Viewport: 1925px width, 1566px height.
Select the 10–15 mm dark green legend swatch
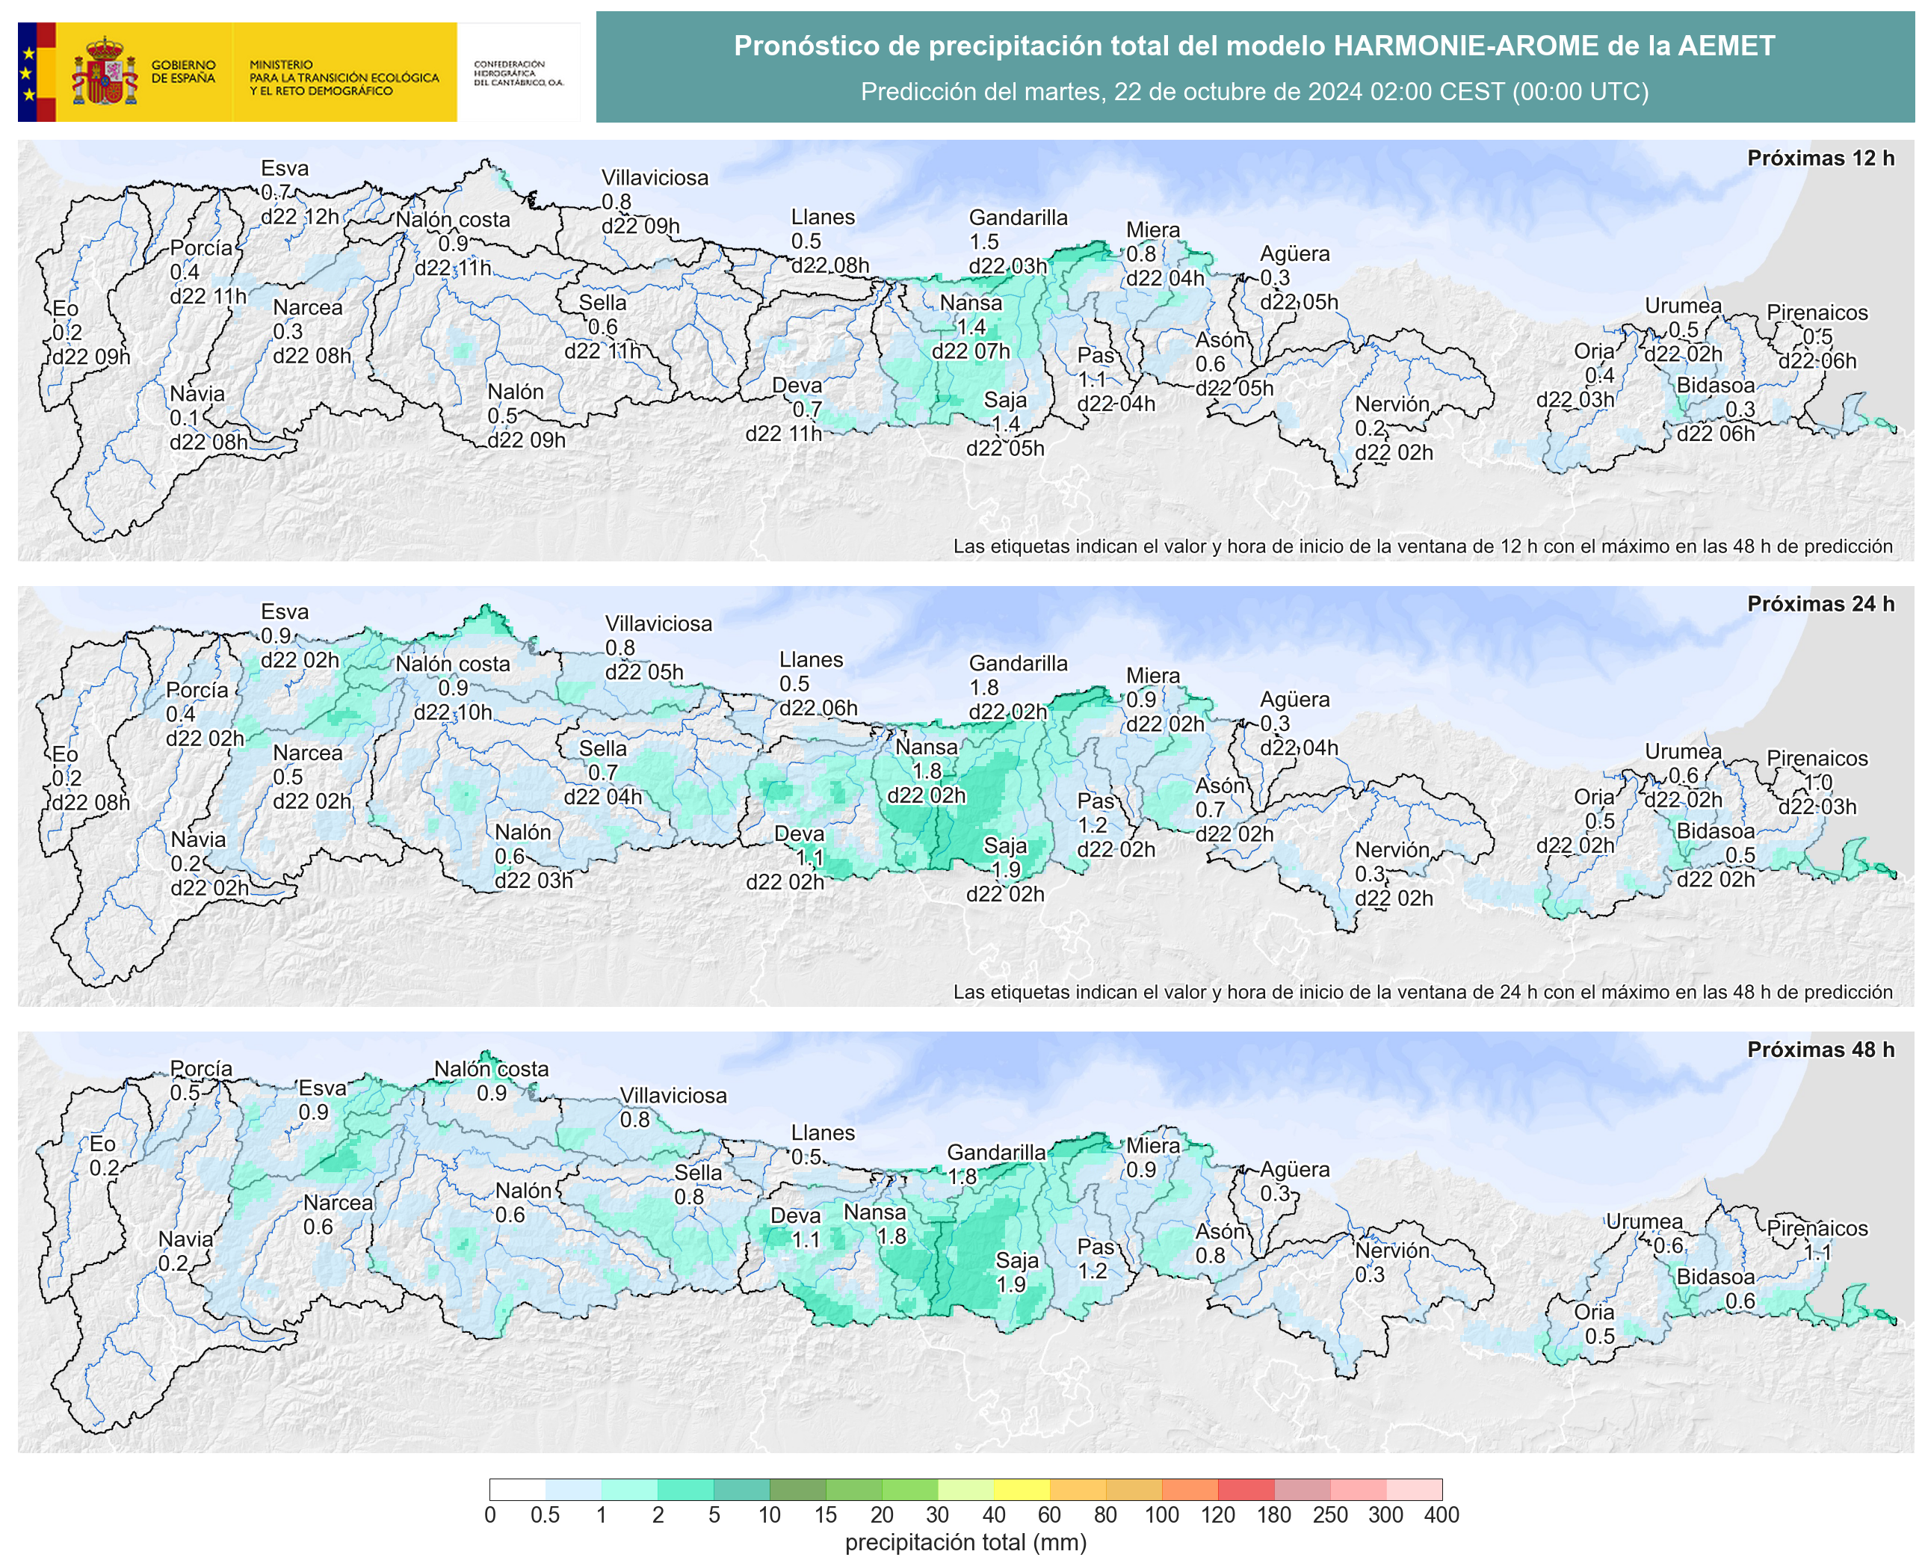click(x=797, y=1489)
